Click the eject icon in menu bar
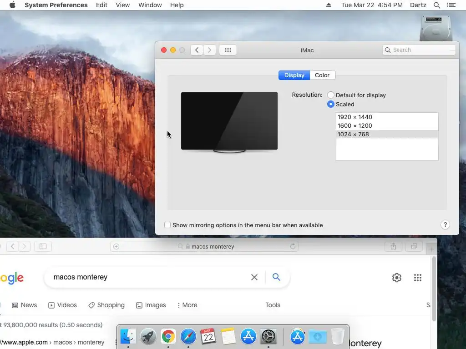466x349 pixels. coord(329,5)
